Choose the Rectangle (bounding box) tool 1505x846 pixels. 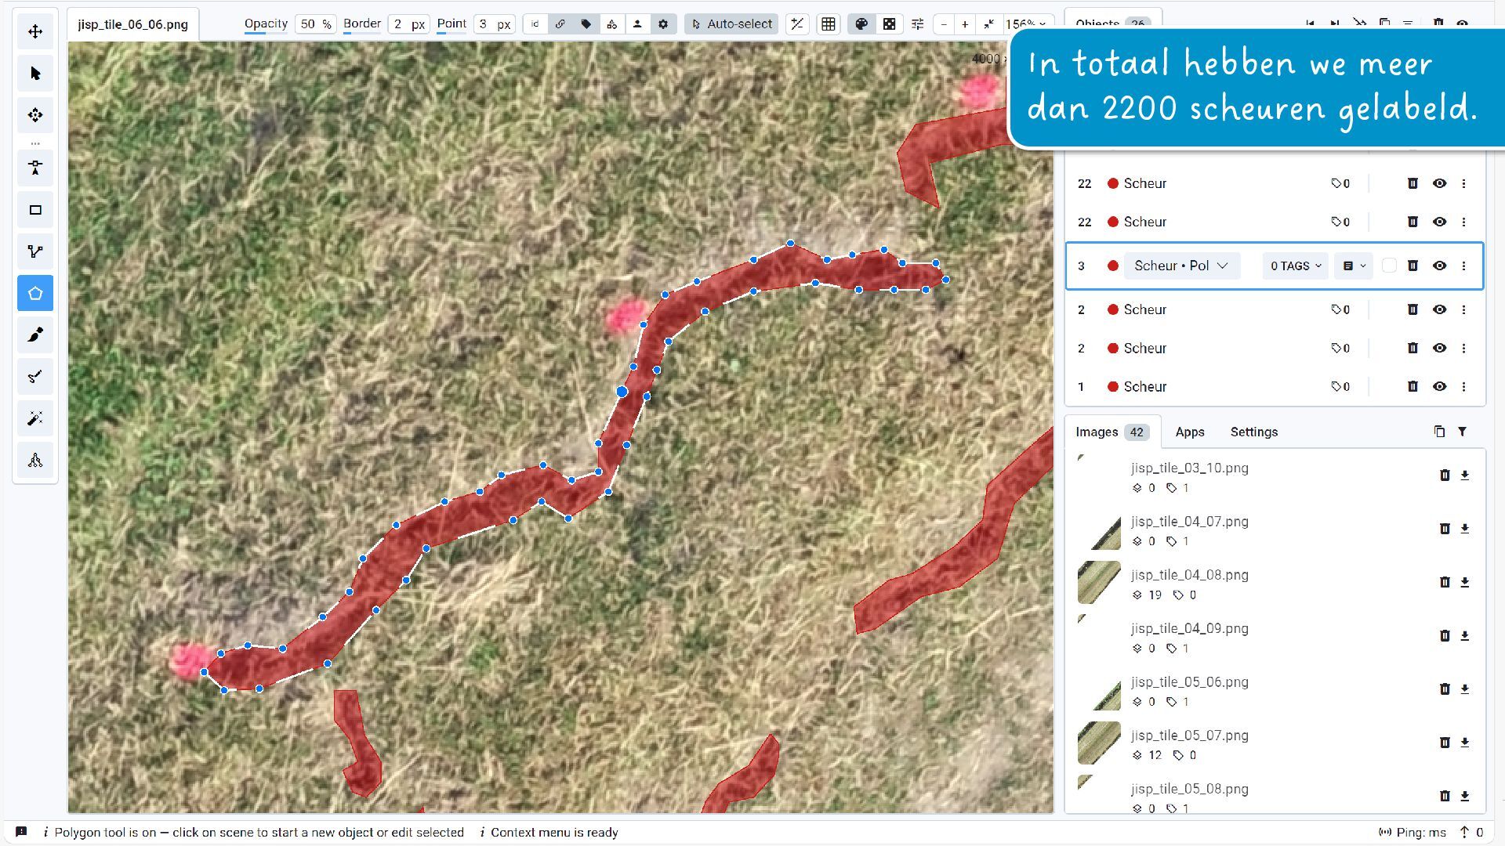click(x=35, y=210)
